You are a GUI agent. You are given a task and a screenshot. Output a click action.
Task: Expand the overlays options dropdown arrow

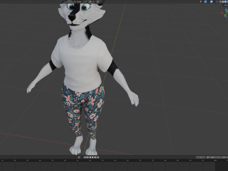click(214, 2)
